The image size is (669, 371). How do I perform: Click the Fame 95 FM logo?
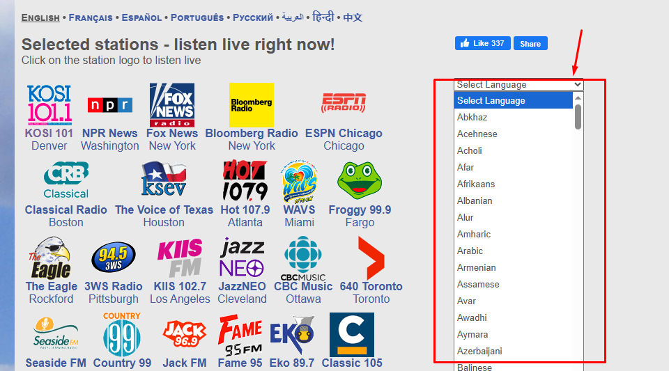240,335
